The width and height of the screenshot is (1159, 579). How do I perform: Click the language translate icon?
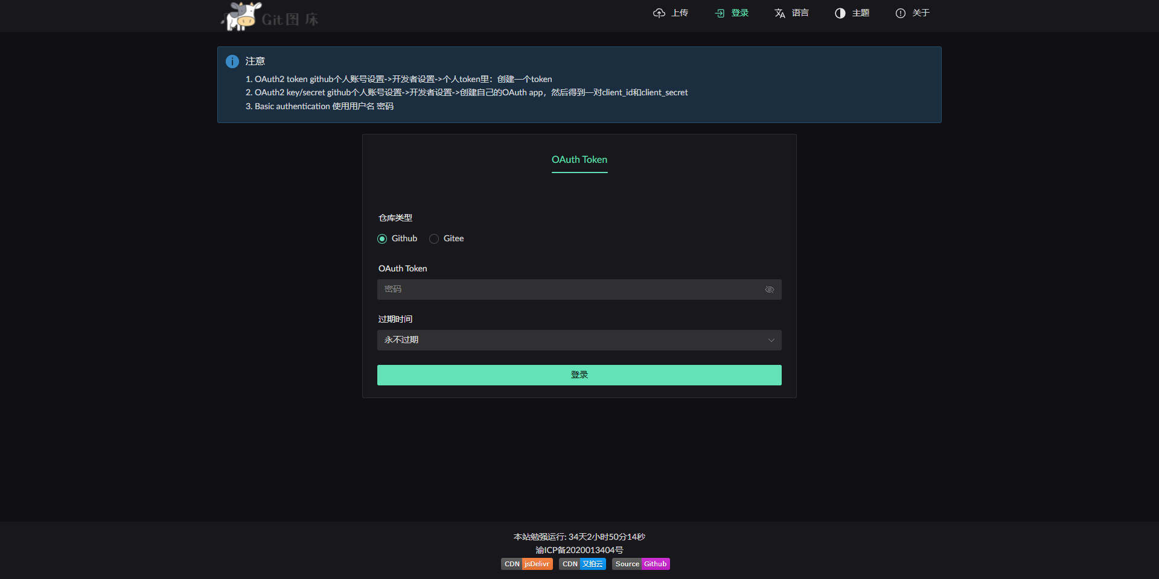coord(780,13)
